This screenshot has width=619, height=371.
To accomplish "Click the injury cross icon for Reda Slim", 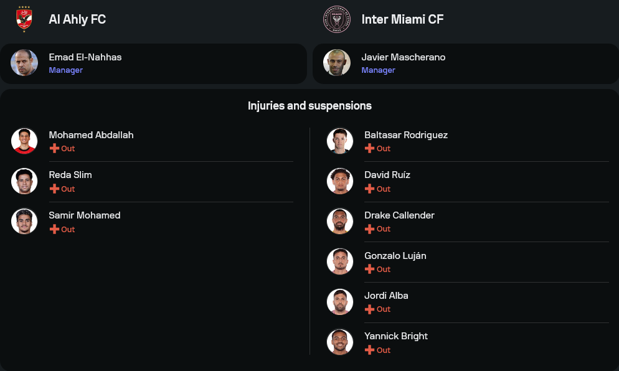I will point(55,189).
